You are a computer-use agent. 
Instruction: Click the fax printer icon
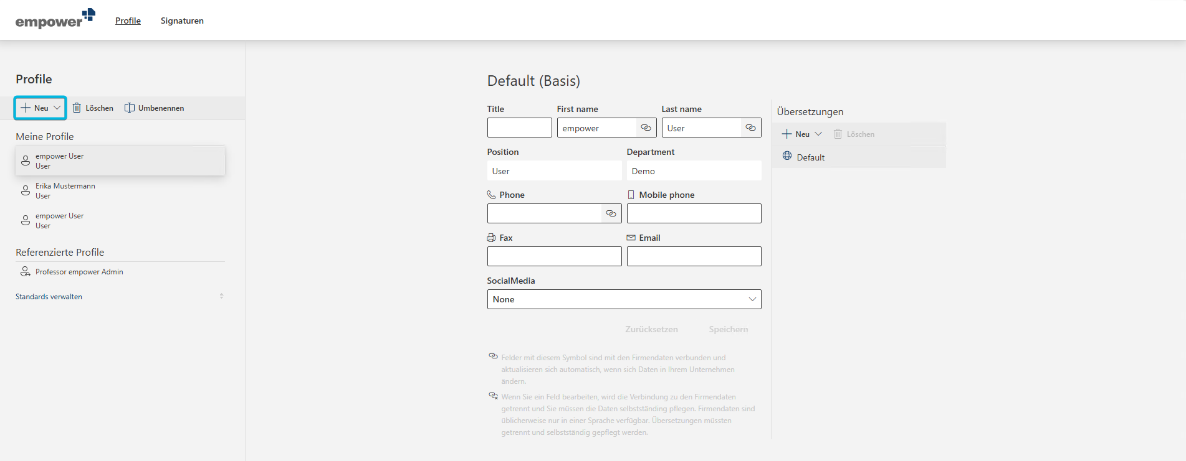coord(491,238)
